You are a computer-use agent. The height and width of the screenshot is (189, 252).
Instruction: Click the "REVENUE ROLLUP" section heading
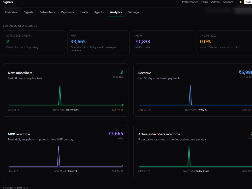tap(15, 188)
